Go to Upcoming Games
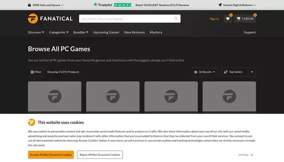Viewport: 284px width, 162px height. tap(106, 32)
